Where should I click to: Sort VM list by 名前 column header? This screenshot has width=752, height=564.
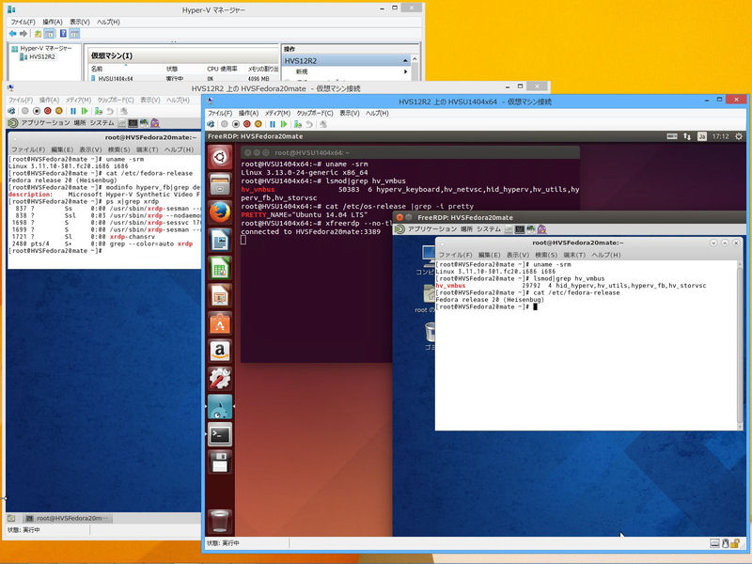point(97,69)
